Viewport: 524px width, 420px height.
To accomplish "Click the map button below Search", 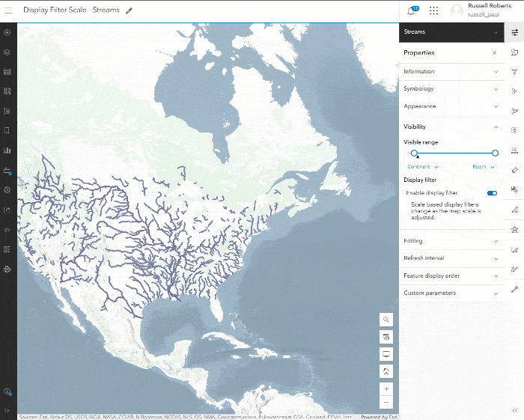I will coord(386,337).
